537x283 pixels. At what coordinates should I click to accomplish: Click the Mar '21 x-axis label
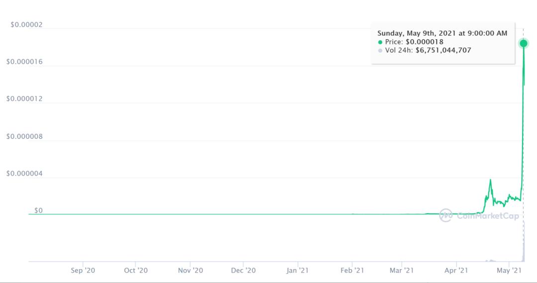402,271
